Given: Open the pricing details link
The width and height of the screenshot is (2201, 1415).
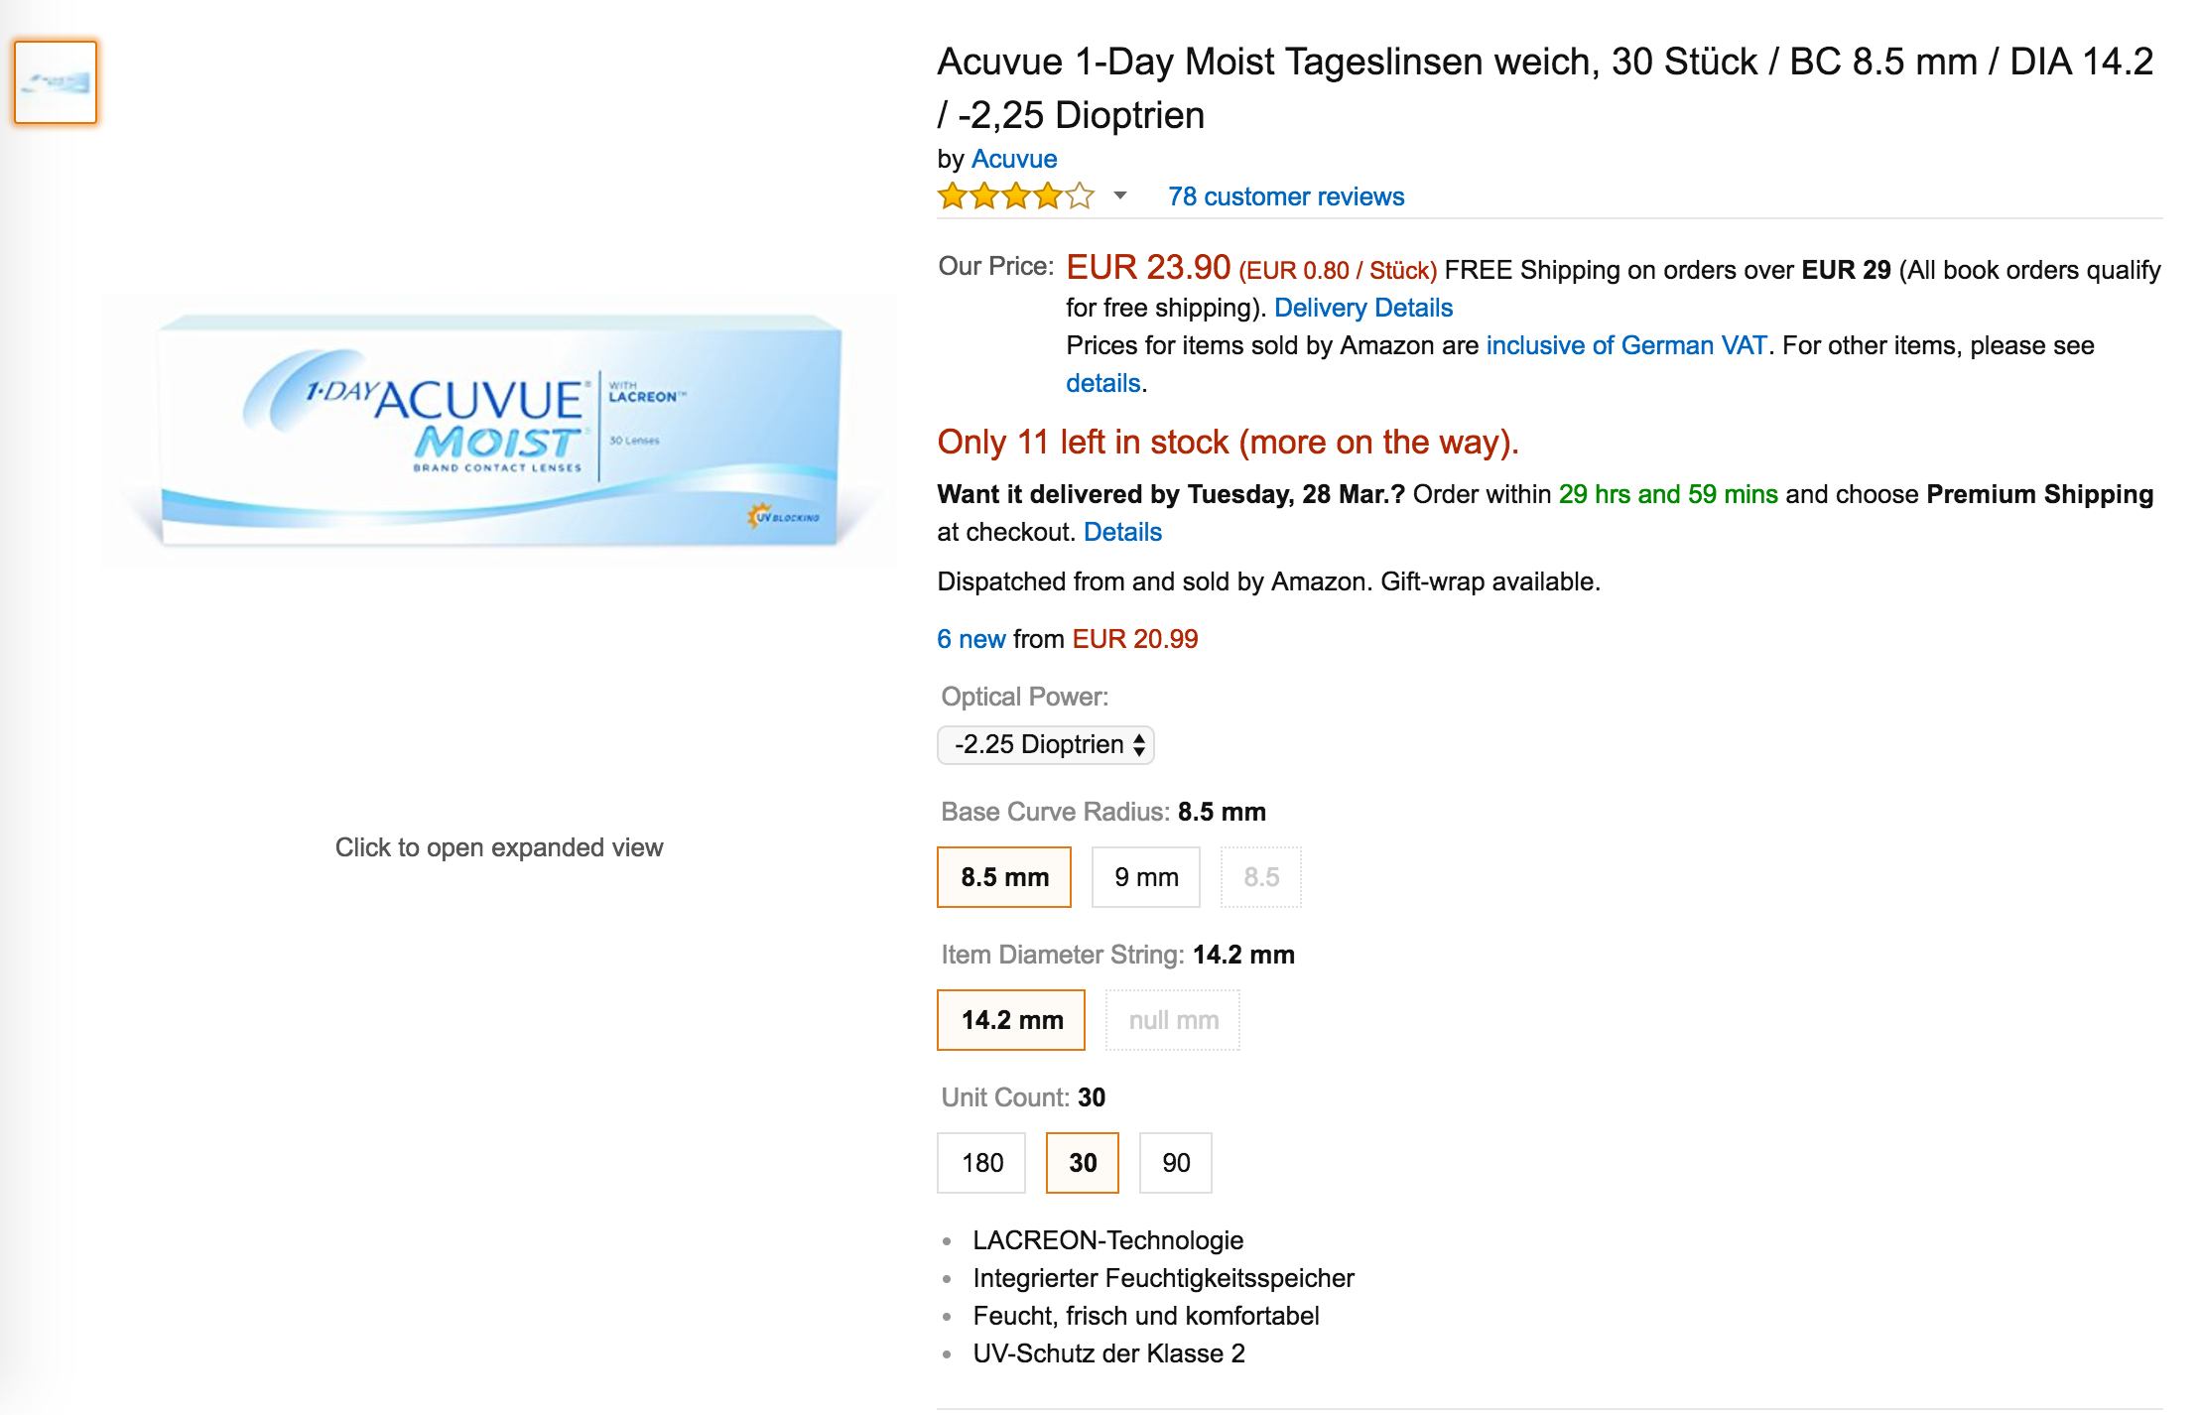Looking at the screenshot, I should tap(1102, 383).
